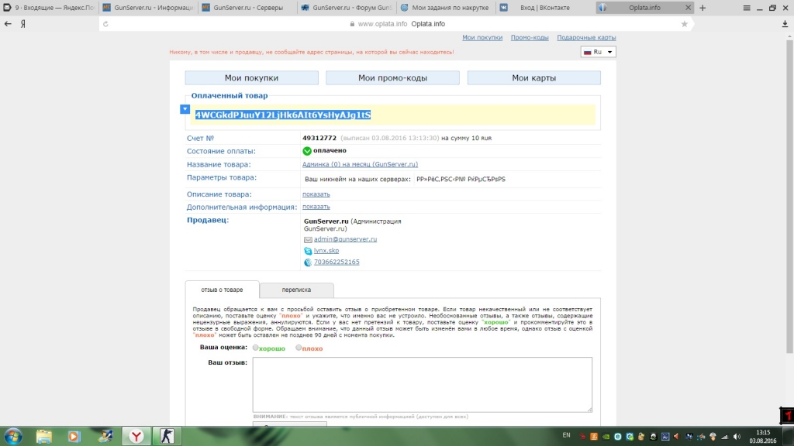Open a new browser tab with plus
The height and width of the screenshot is (446, 794).
pyautogui.click(x=703, y=8)
